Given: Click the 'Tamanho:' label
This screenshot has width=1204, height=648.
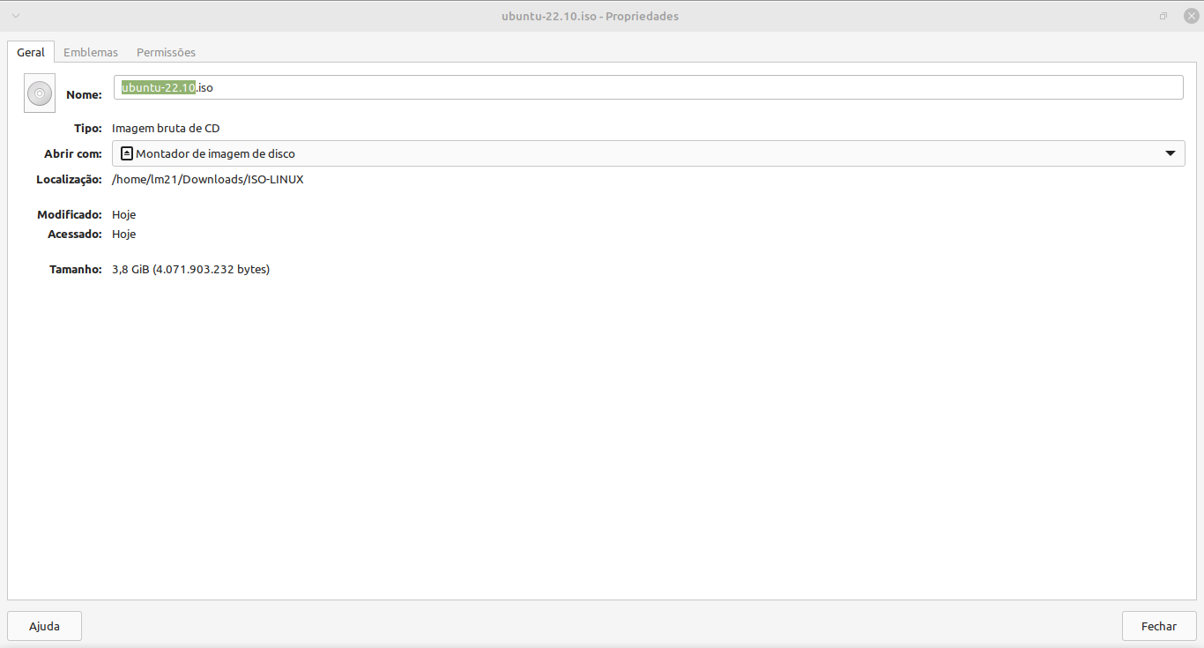Looking at the screenshot, I should (76, 269).
